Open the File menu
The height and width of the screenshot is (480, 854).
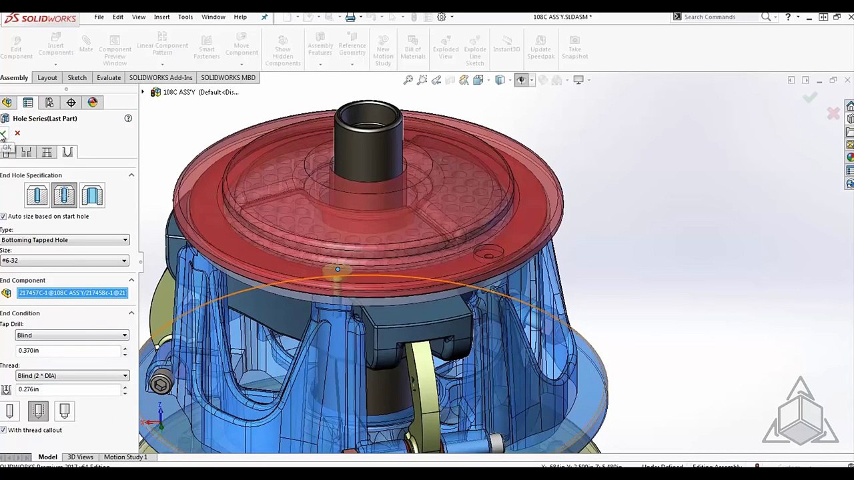(99, 17)
